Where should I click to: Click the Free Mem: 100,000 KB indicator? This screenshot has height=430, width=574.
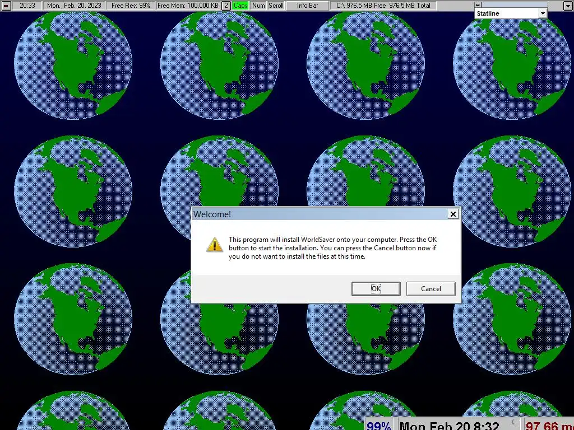click(x=188, y=6)
